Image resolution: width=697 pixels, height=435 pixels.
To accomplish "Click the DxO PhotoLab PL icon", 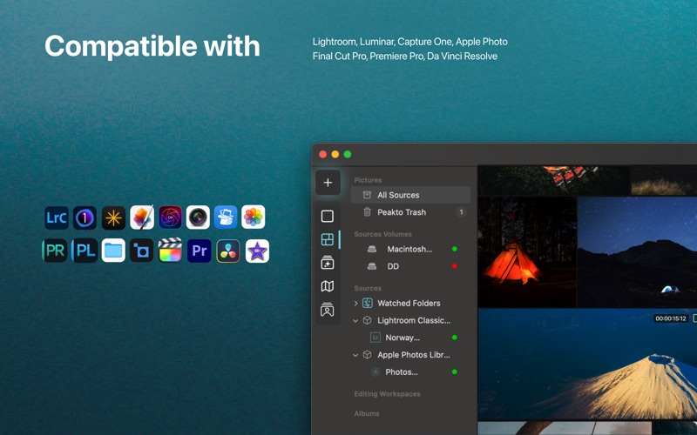I will pos(85,251).
